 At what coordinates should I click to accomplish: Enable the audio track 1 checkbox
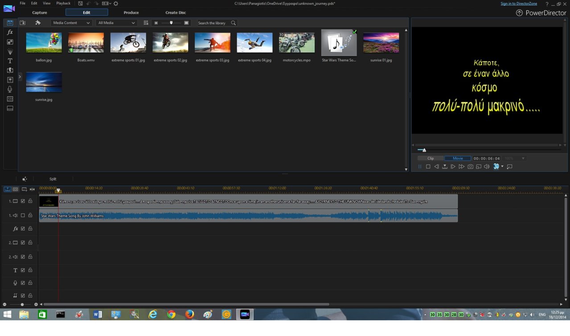coord(23,215)
